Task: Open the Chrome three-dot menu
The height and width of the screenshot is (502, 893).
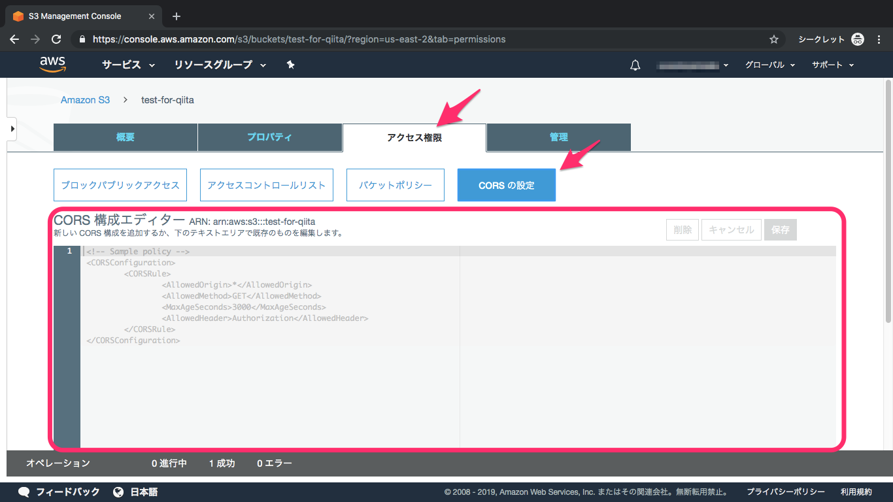Action: coord(879,39)
